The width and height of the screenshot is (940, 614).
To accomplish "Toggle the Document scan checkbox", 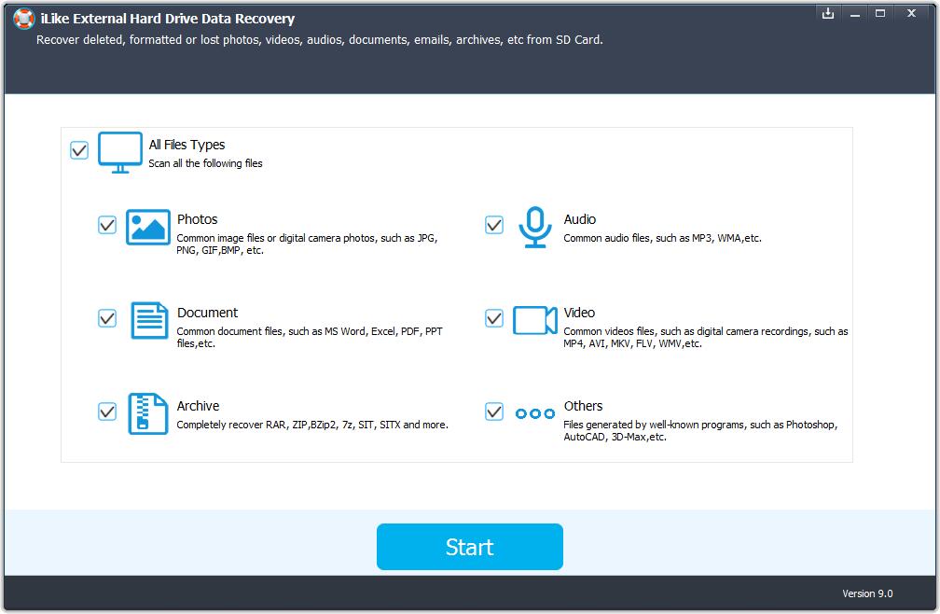I will [x=106, y=317].
